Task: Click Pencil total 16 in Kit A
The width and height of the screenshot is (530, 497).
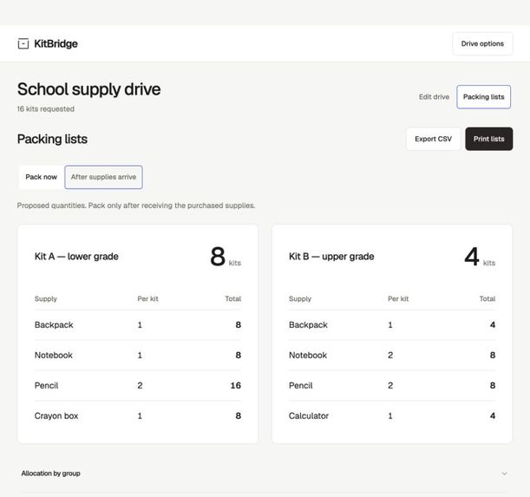Action: [236, 385]
